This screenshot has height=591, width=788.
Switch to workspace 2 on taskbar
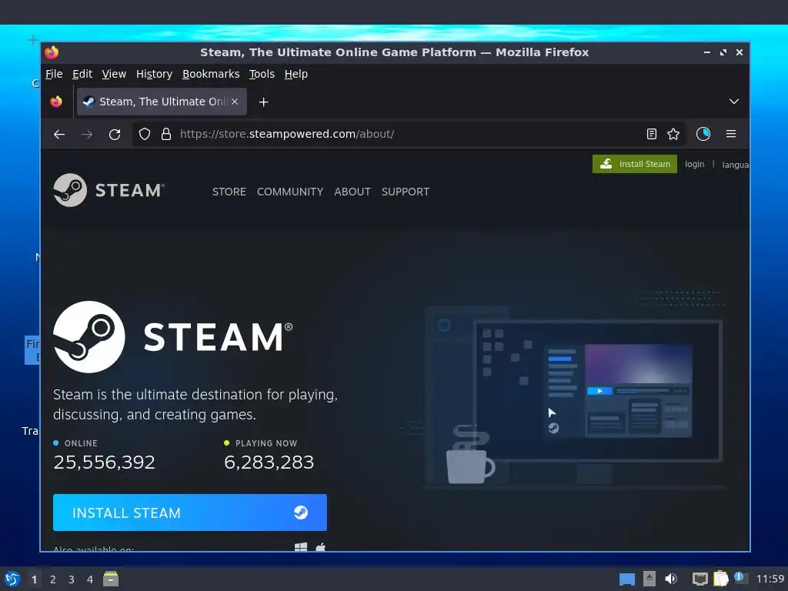(53, 579)
